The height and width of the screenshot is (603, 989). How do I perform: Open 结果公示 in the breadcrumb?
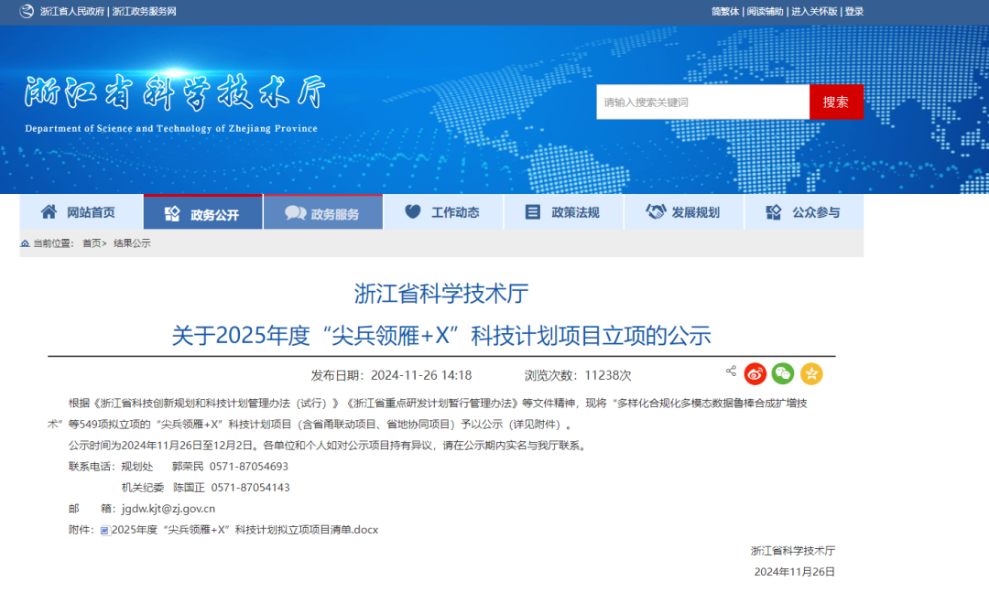click(132, 243)
